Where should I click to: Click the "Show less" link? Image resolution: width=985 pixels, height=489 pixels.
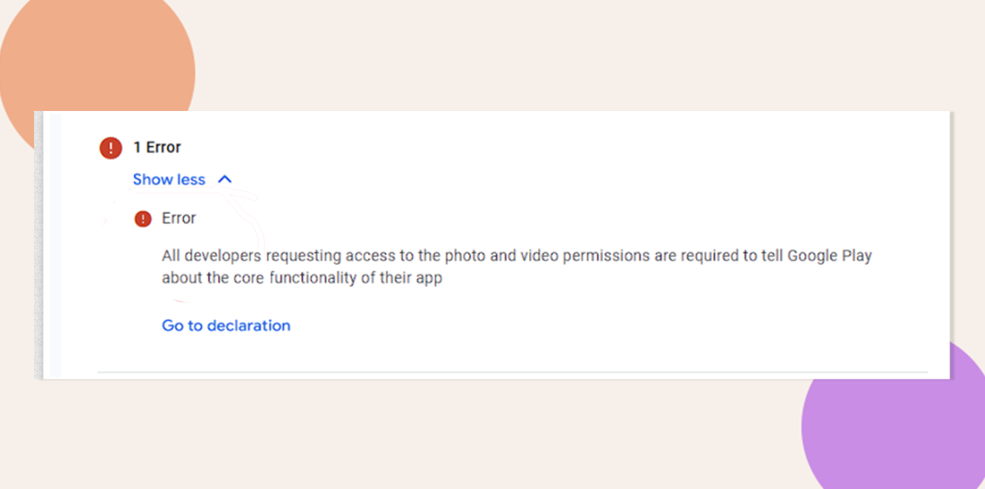click(169, 179)
